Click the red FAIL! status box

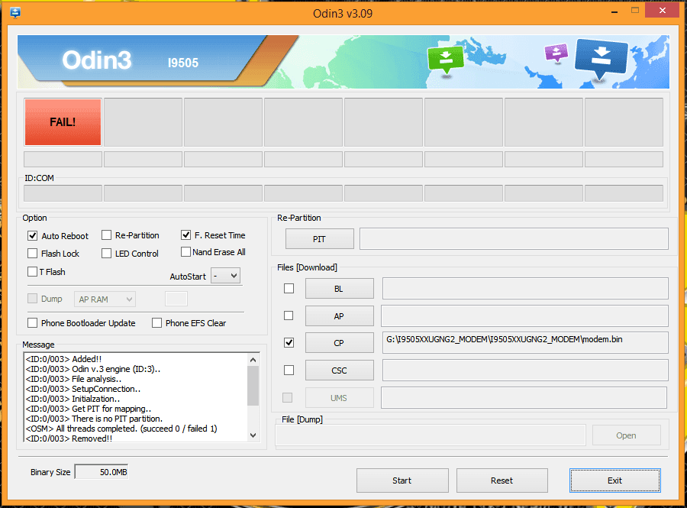(63, 122)
